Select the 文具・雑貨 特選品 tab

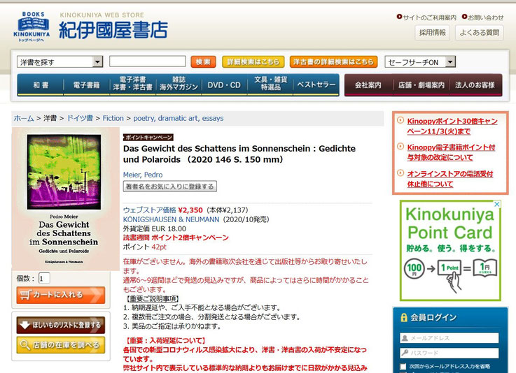click(270, 85)
